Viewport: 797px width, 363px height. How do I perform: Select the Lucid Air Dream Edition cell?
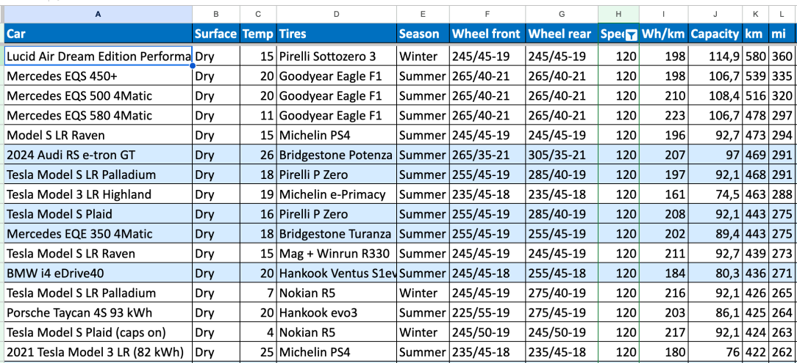pos(98,56)
